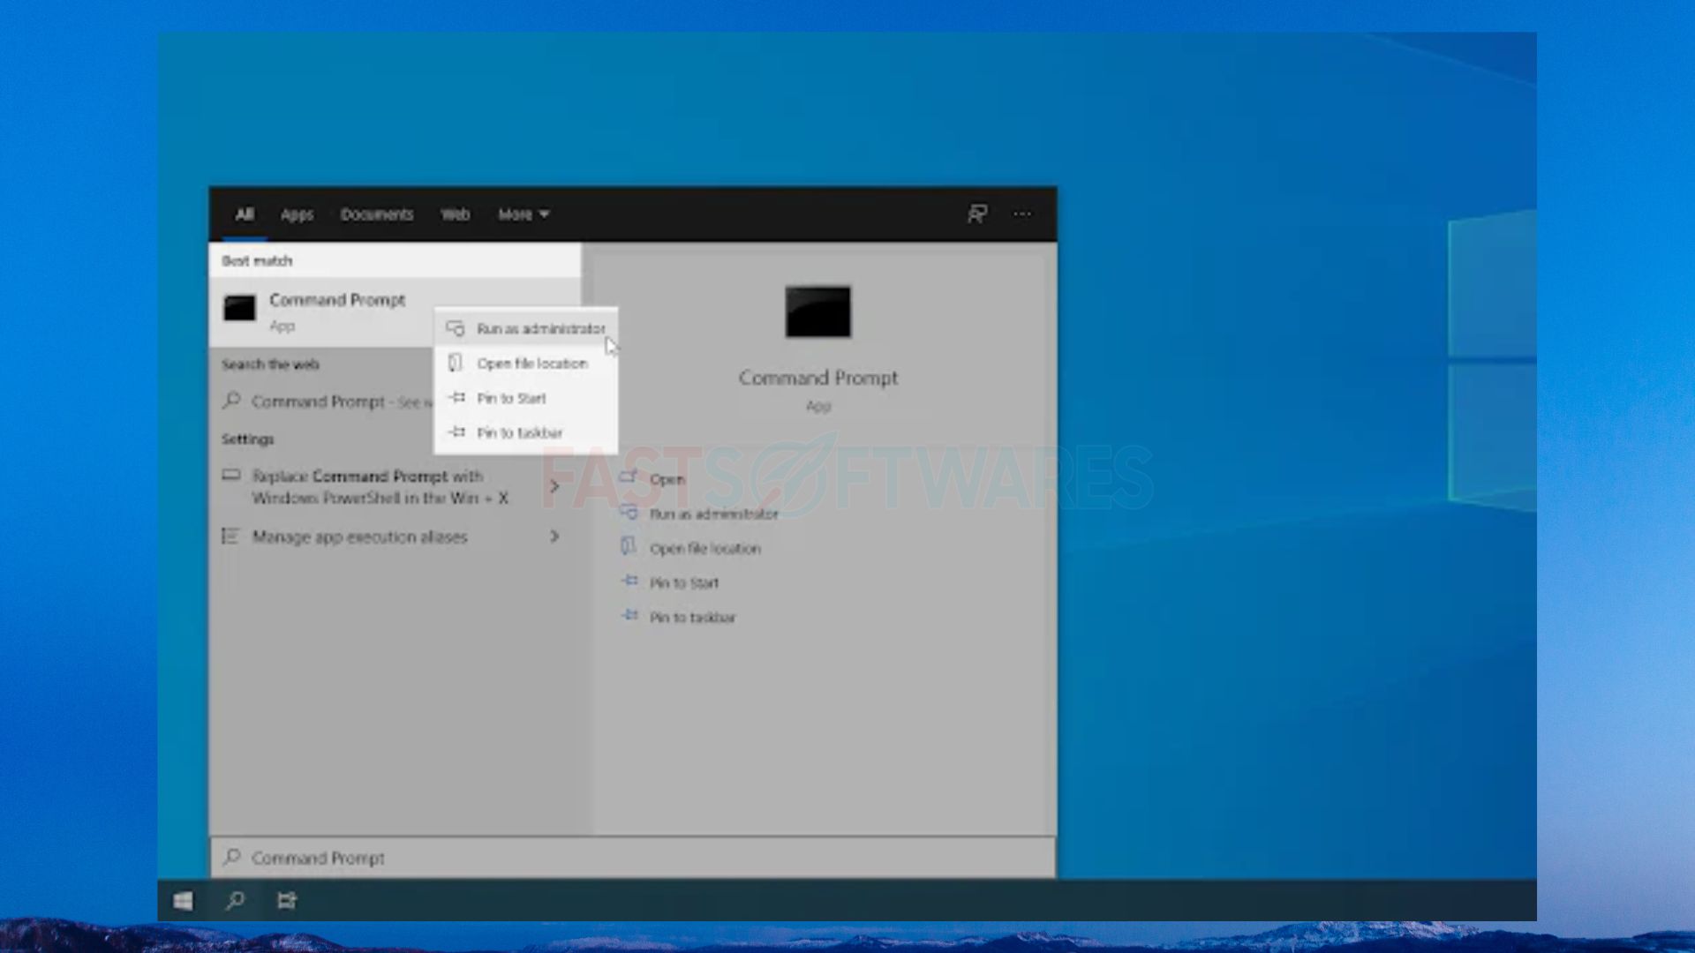Click the taskbar search magnifier icon
Screen dimensions: 1695x953
pyautogui.click(x=235, y=900)
